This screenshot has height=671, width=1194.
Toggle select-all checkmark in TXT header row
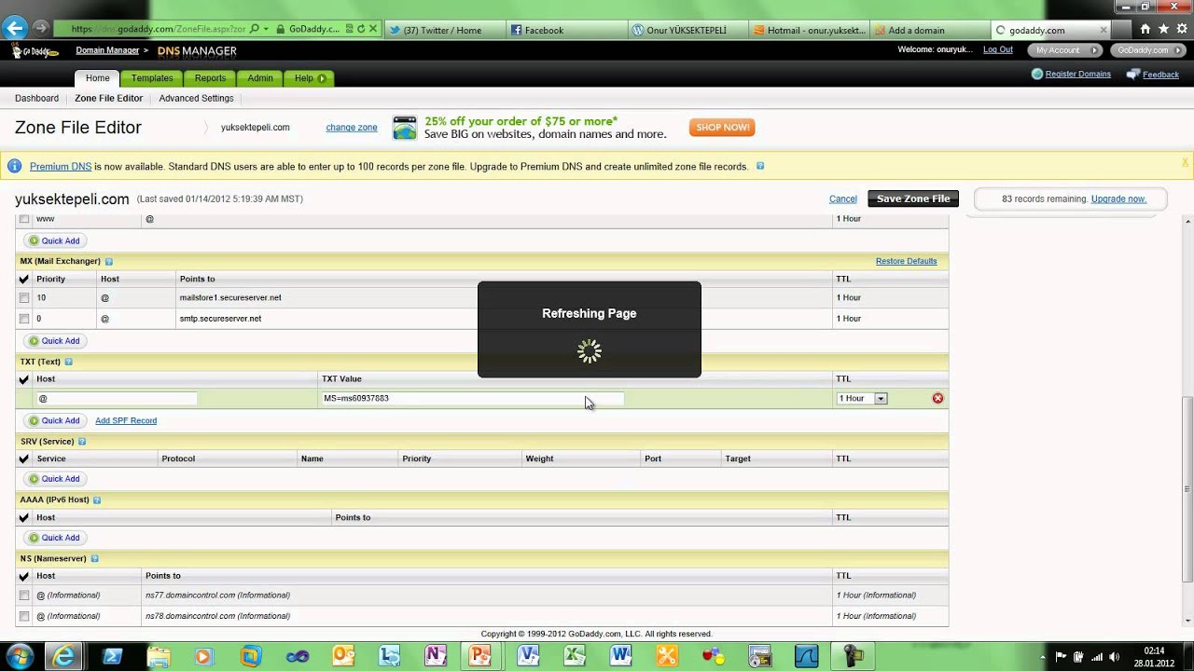24,379
